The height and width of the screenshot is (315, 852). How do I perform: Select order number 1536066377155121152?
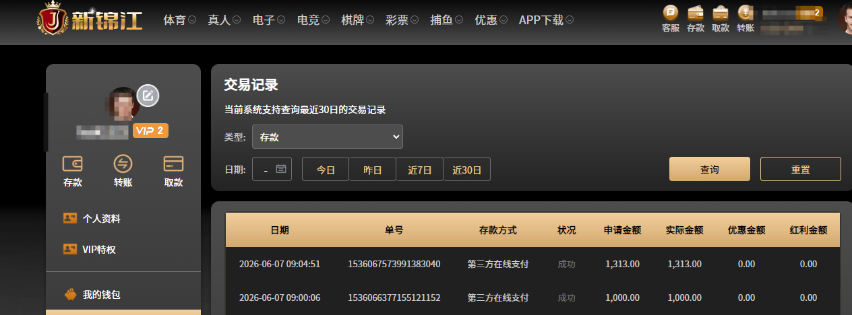click(394, 297)
